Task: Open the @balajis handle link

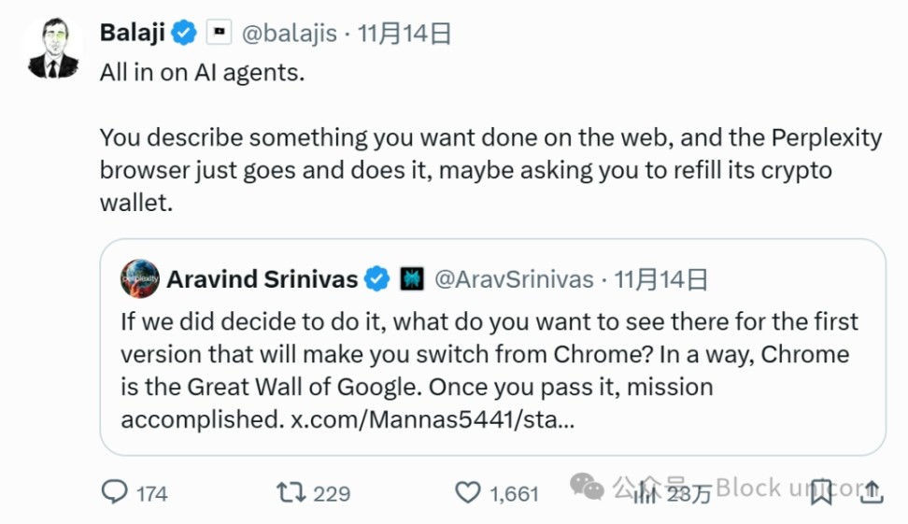Action: click(289, 34)
